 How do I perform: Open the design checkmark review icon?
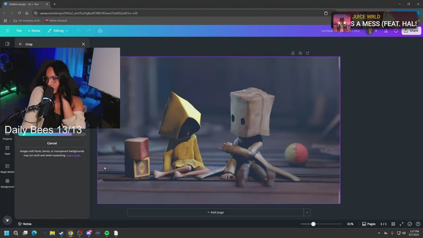(x=410, y=224)
